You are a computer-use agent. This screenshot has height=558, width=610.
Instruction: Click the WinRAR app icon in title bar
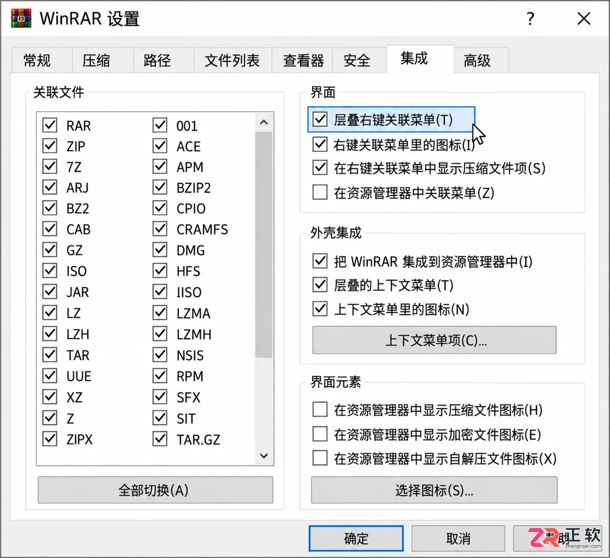coord(21,18)
